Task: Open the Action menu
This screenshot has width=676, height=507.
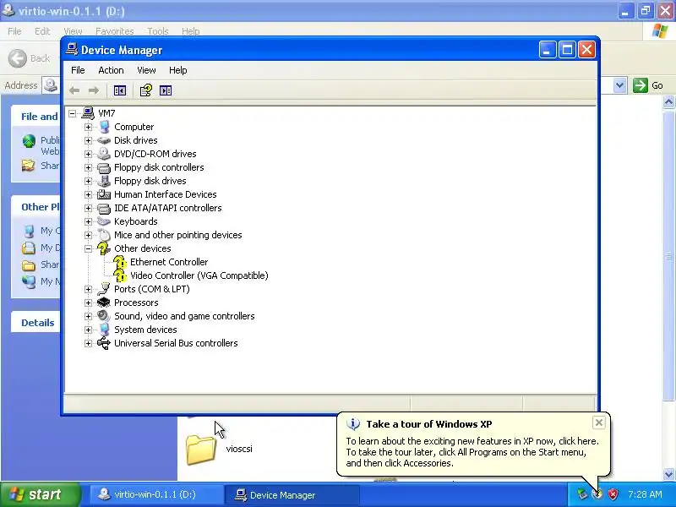Action: point(111,70)
